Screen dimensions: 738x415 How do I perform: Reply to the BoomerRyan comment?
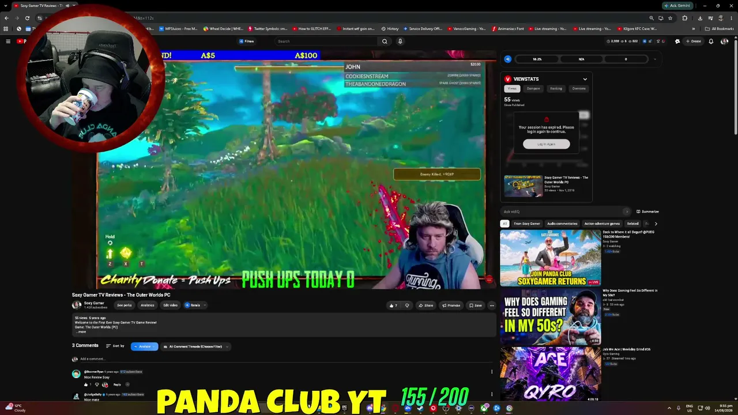tap(117, 384)
